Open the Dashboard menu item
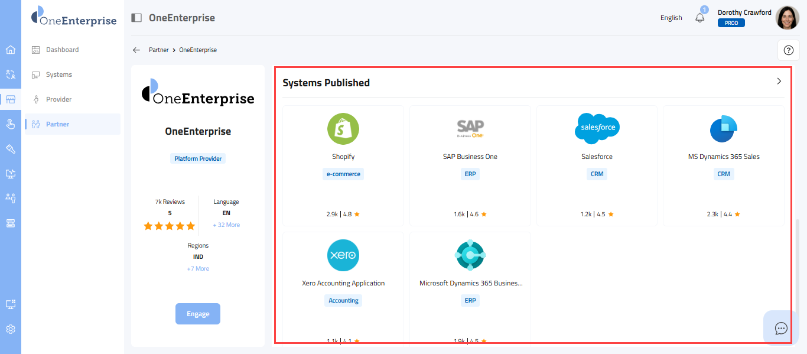 (x=62, y=50)
